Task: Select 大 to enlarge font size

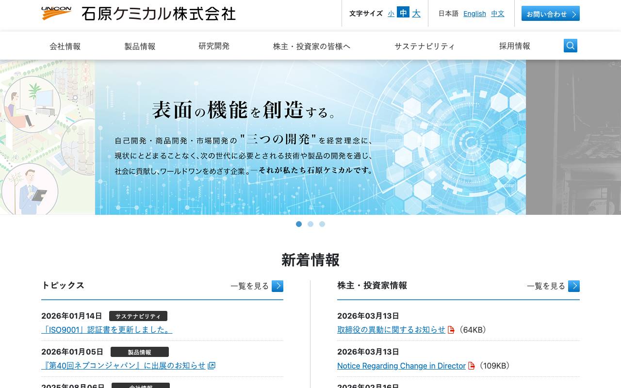Action: (x=416, y=14)
